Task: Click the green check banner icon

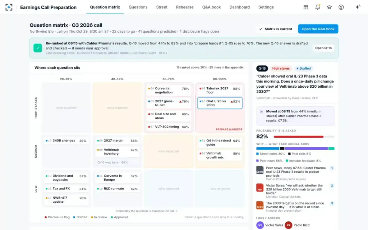Action: (x=38, y=48)
